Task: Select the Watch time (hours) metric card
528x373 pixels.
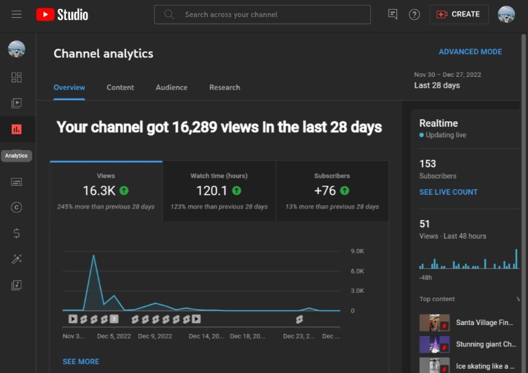Action: click(x=219, y=191)
